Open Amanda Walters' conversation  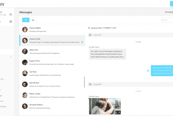(x=52, y=106)
